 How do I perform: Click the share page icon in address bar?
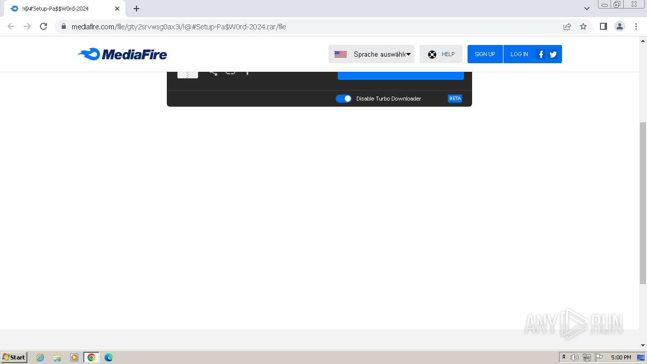[567, 26]
